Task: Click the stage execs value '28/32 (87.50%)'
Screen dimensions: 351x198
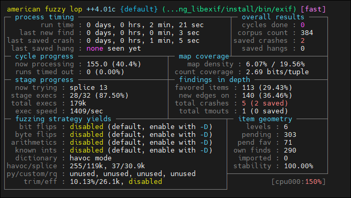Action: click(99, 96)
